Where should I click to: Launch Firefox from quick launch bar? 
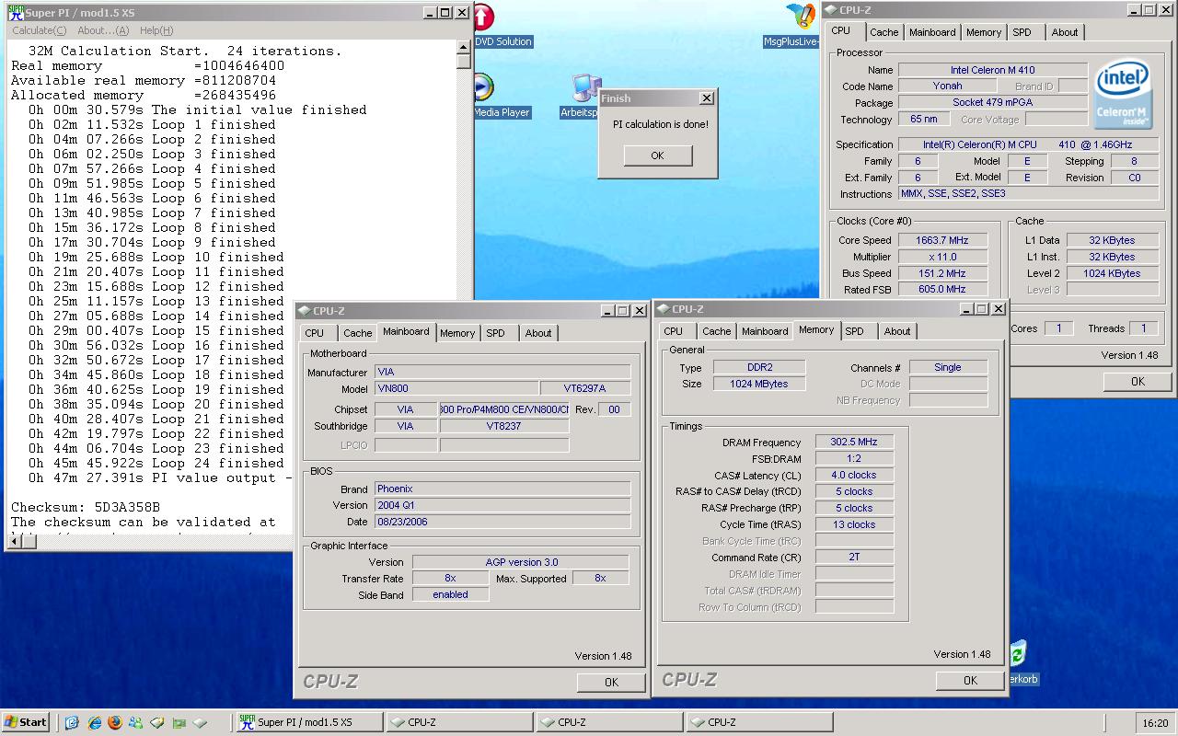[x=115, y=722]
